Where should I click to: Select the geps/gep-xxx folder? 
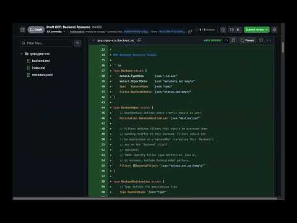pyautogui.click(x=40, y=54)
